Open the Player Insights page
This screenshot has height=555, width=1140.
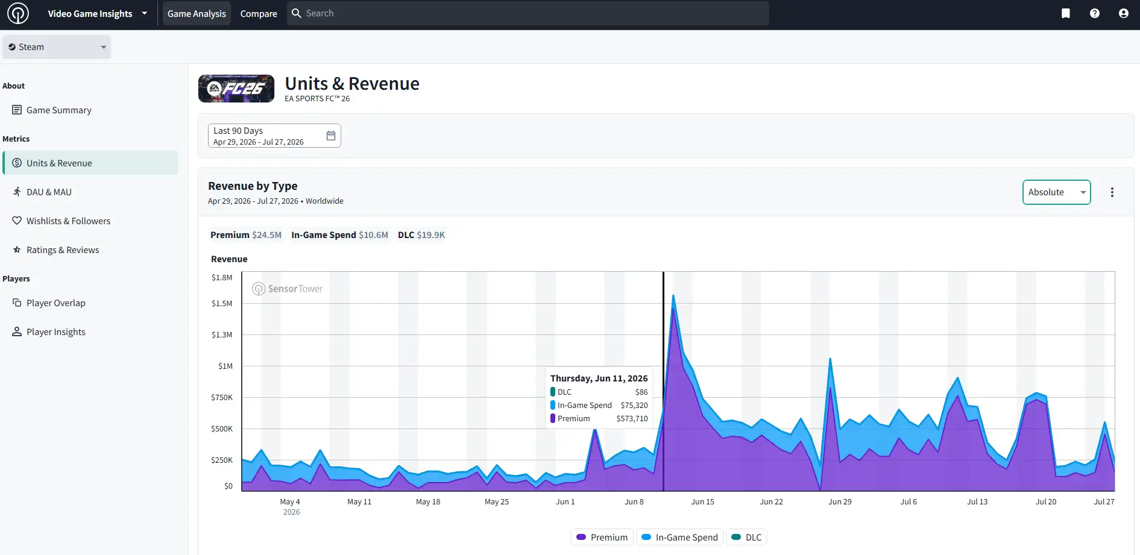[90, 331]
